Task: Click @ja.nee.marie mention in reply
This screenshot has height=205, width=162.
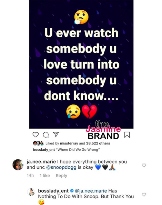Action: click(91, 191)
